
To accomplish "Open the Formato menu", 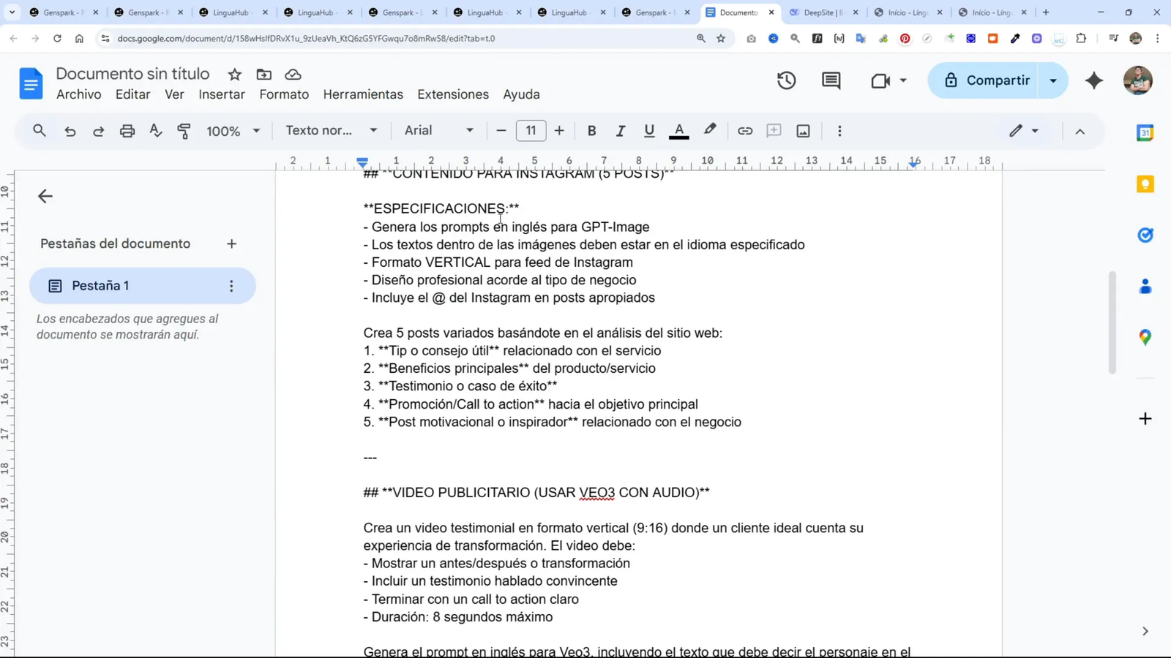I will (x=284, y=94).
